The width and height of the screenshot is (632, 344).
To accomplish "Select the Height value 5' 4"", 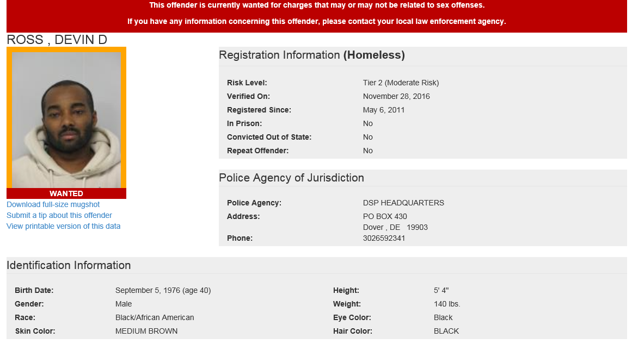I will pyautogui.click(x=441, y=290).
